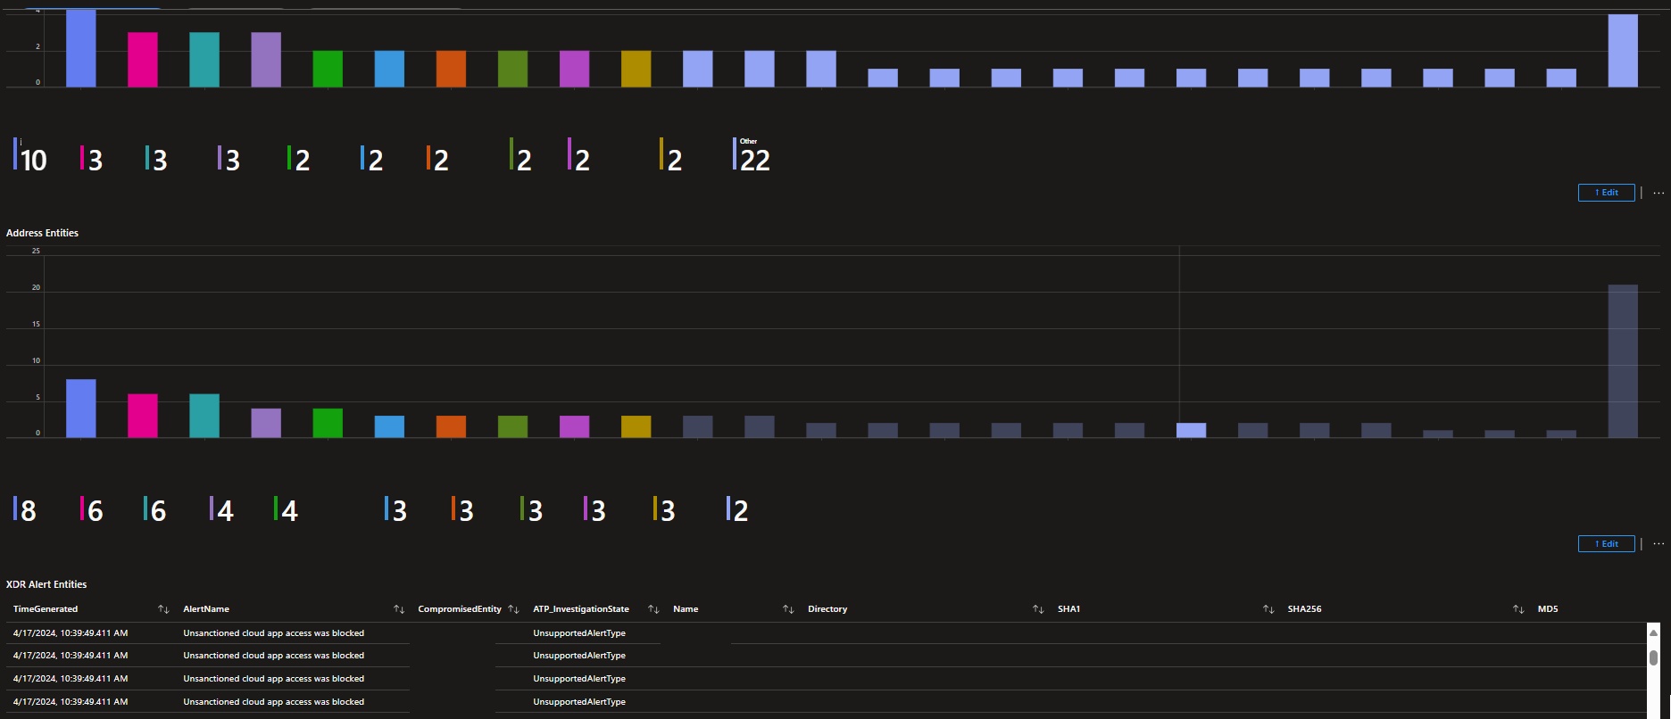This screenshot has height=719, width=1671.
Task: Click the "Other 22" legend tile
Action: tap(752, 155)
